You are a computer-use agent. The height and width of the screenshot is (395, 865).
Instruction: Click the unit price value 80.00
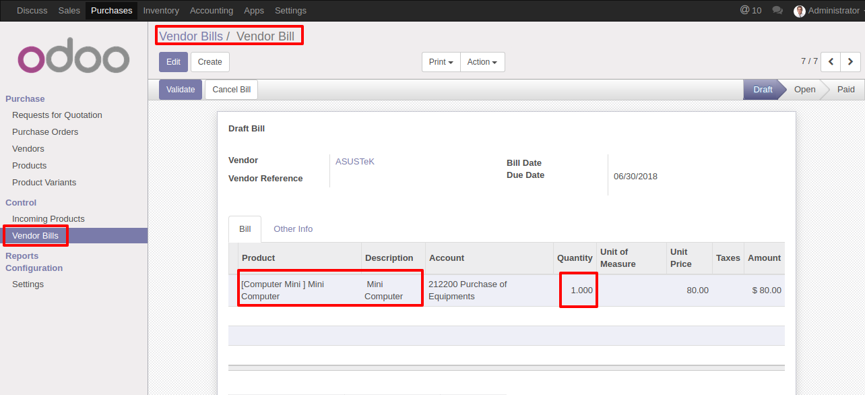[697, 291]
